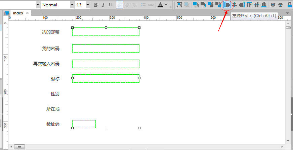
Task: Click the Align Center horizontally icon
Action: [235, 5]
